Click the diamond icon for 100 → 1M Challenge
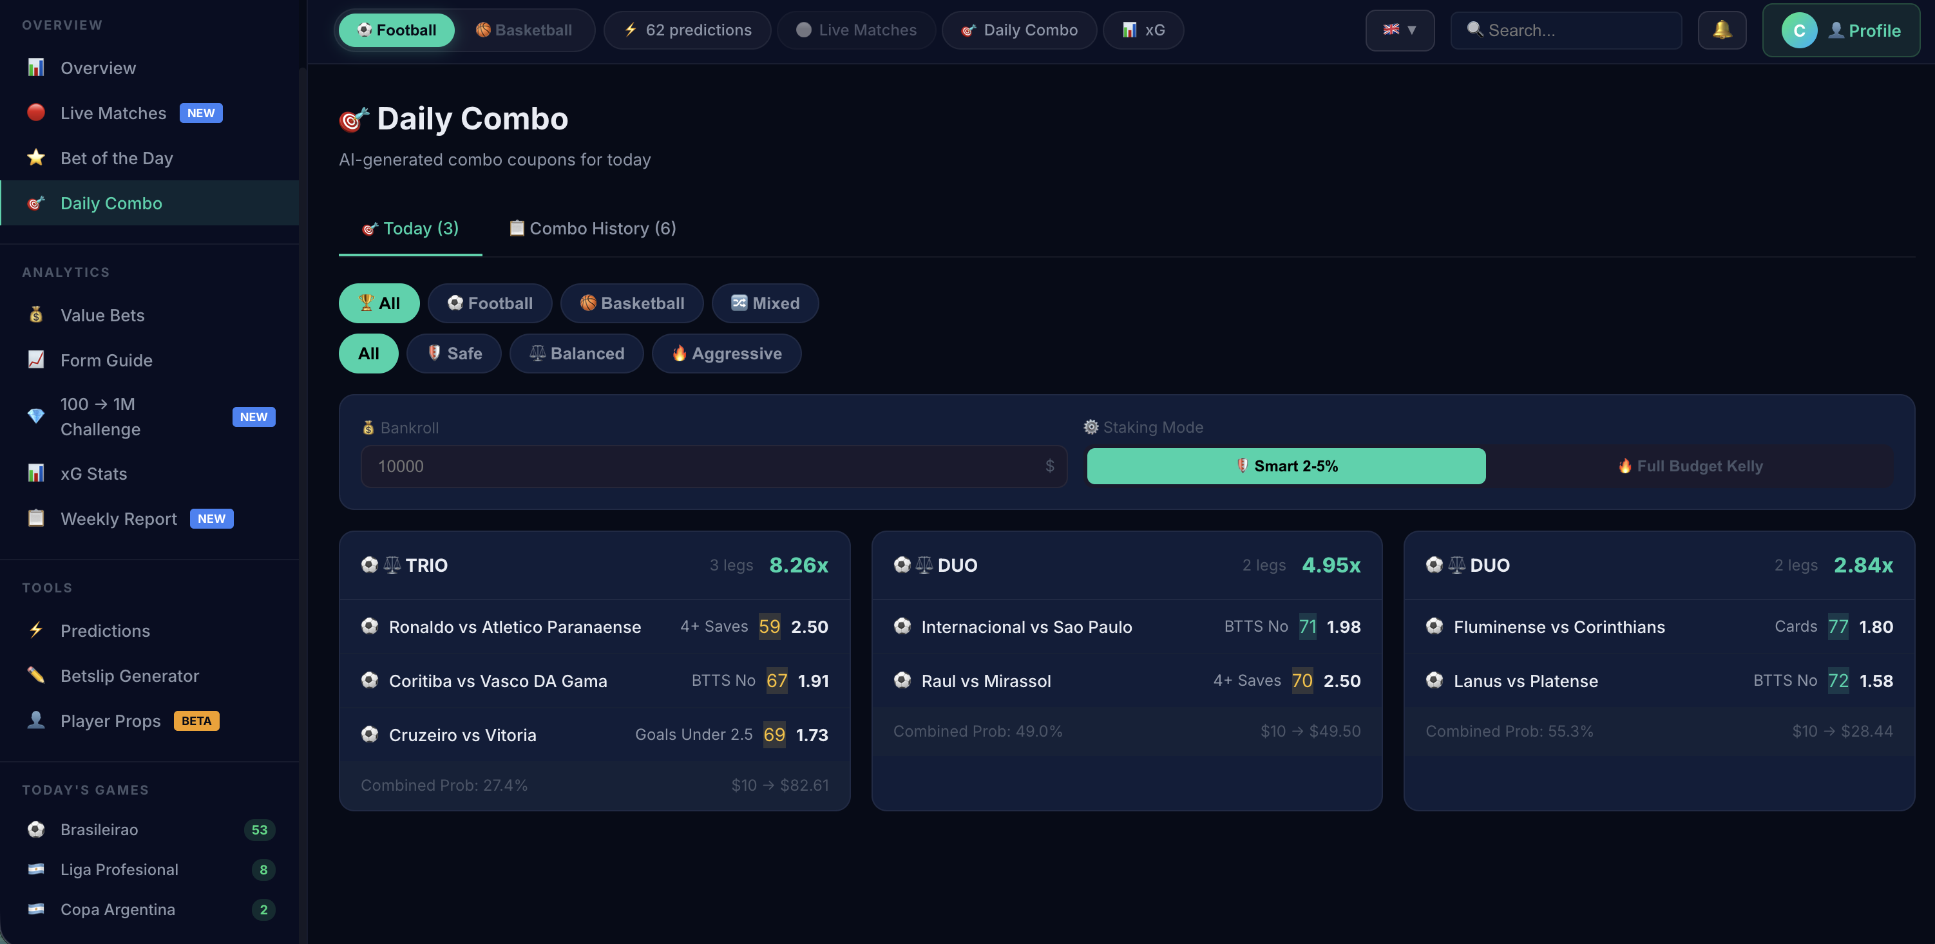1935x944 pixels. tap(35, 416)
